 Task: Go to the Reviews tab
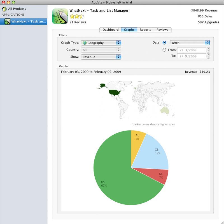(x=162, y=30)
